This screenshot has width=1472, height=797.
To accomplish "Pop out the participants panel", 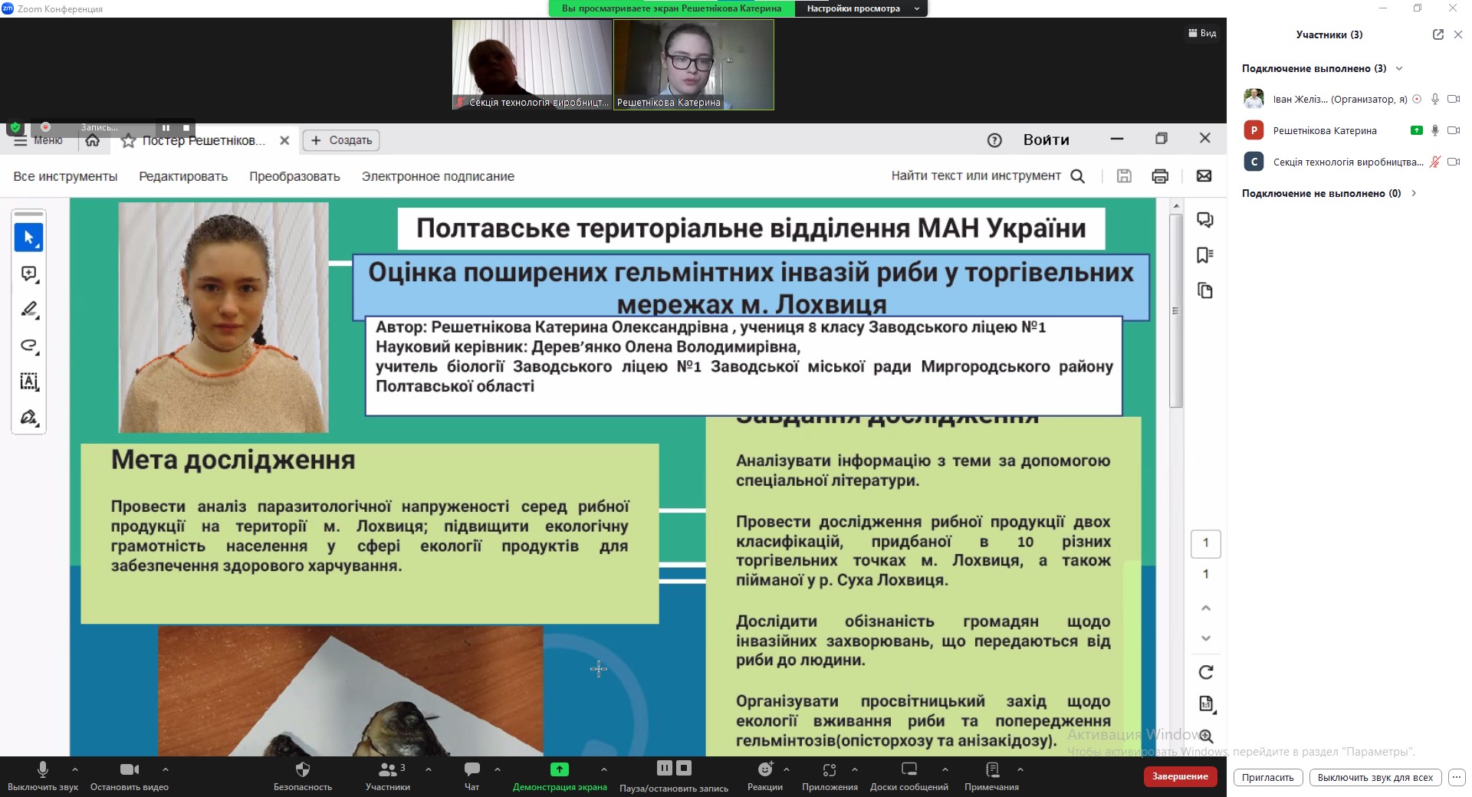I will pyautogui.click(x=1437, y=34).
